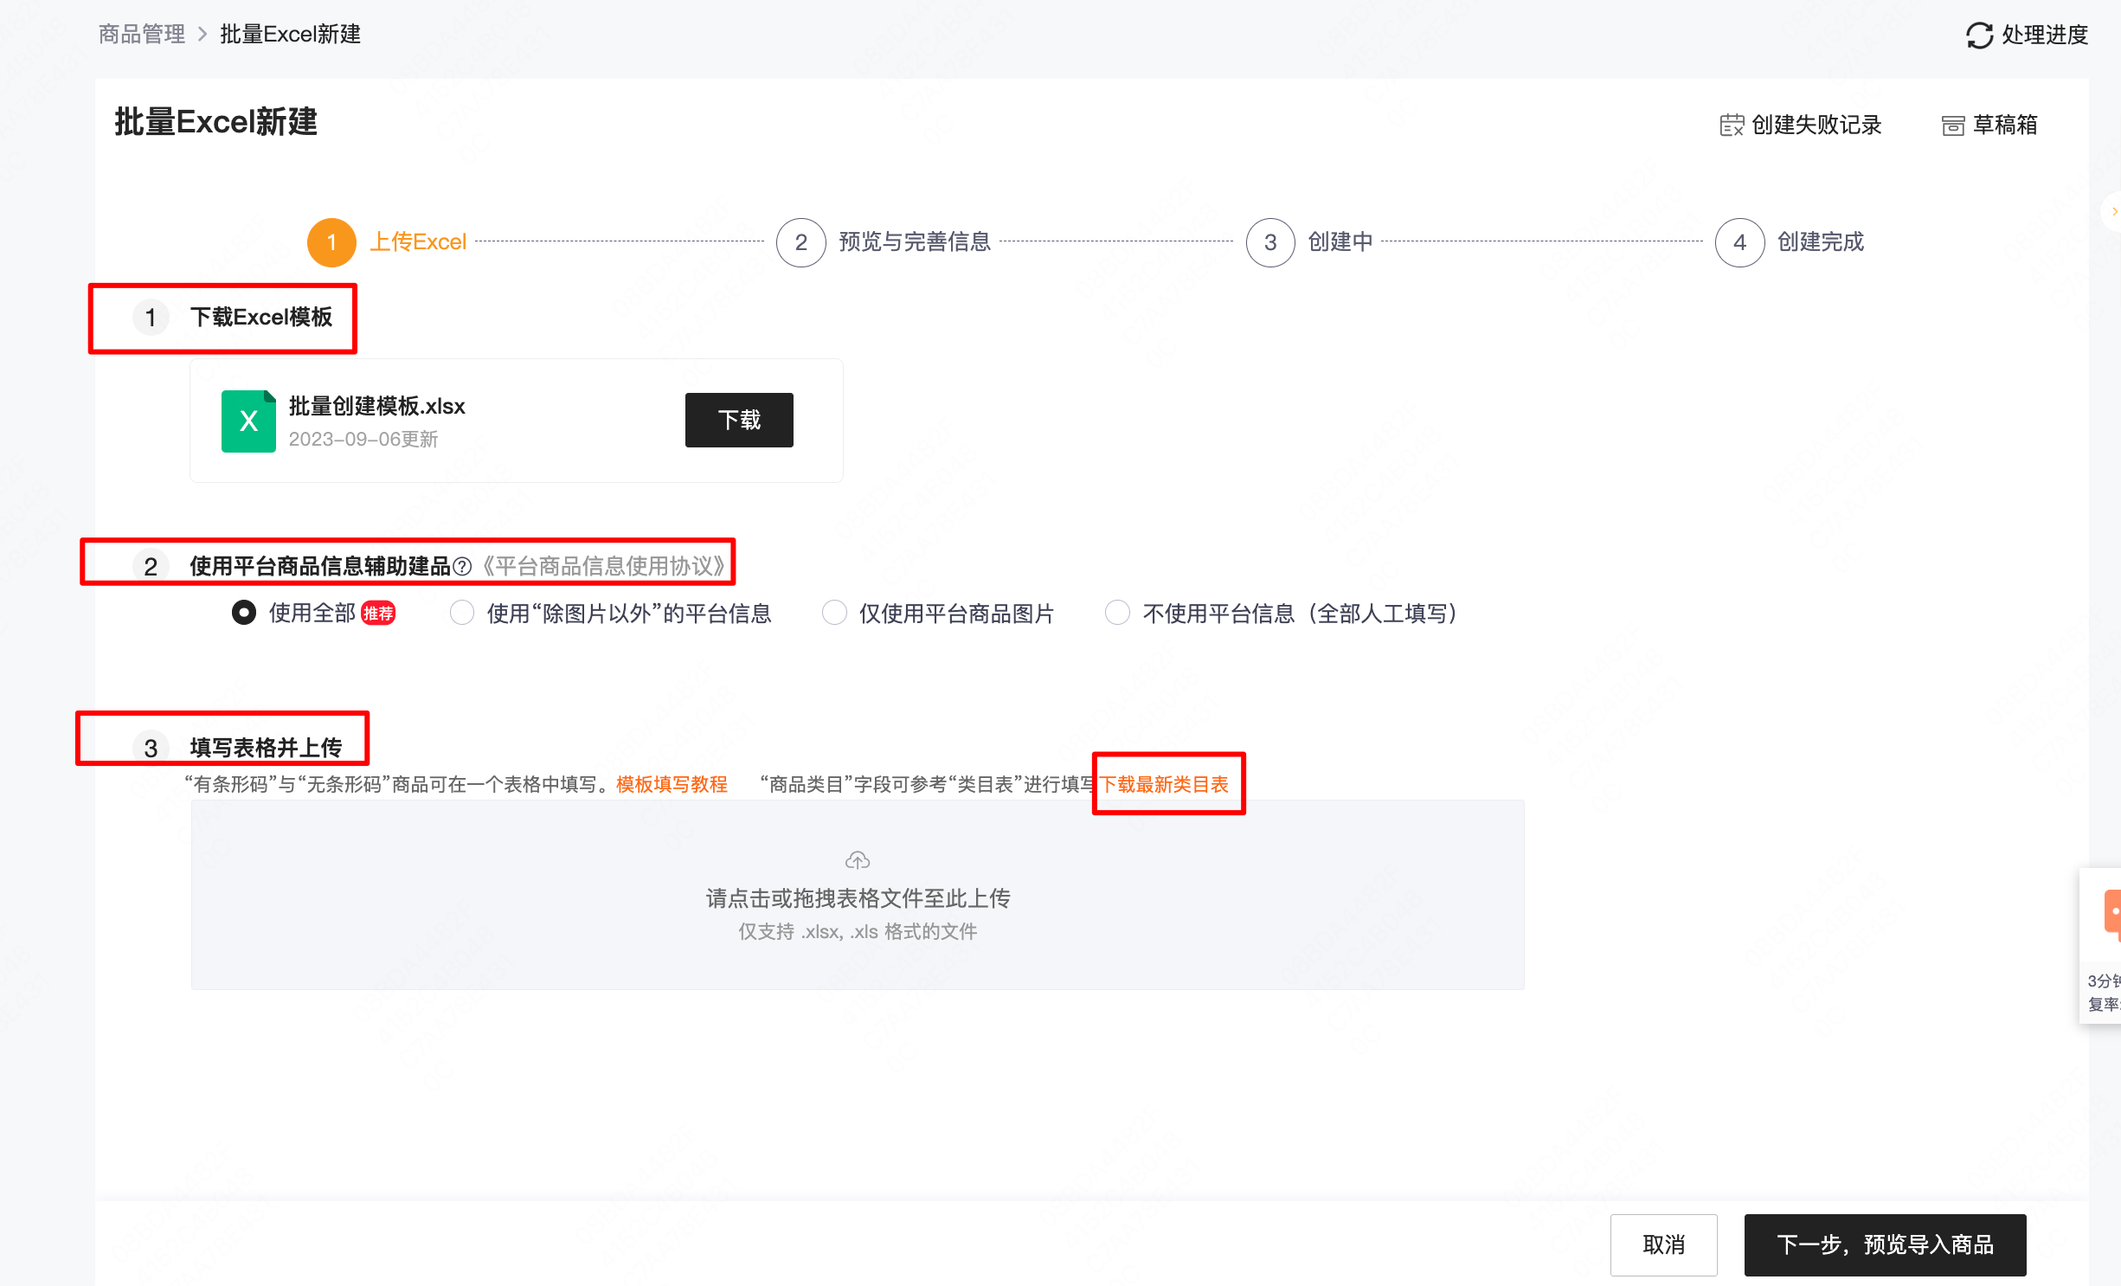Select 使用全部 radio option

coord(244,614)
